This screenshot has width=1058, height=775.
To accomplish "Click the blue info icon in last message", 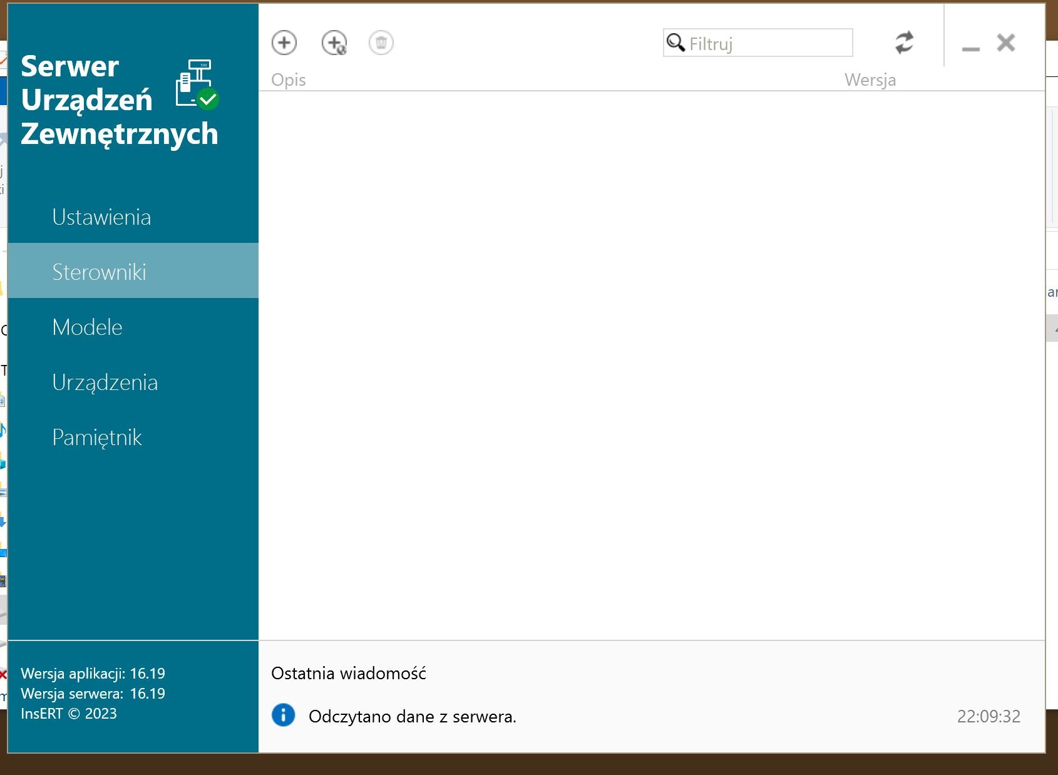I will coord(284,715).
